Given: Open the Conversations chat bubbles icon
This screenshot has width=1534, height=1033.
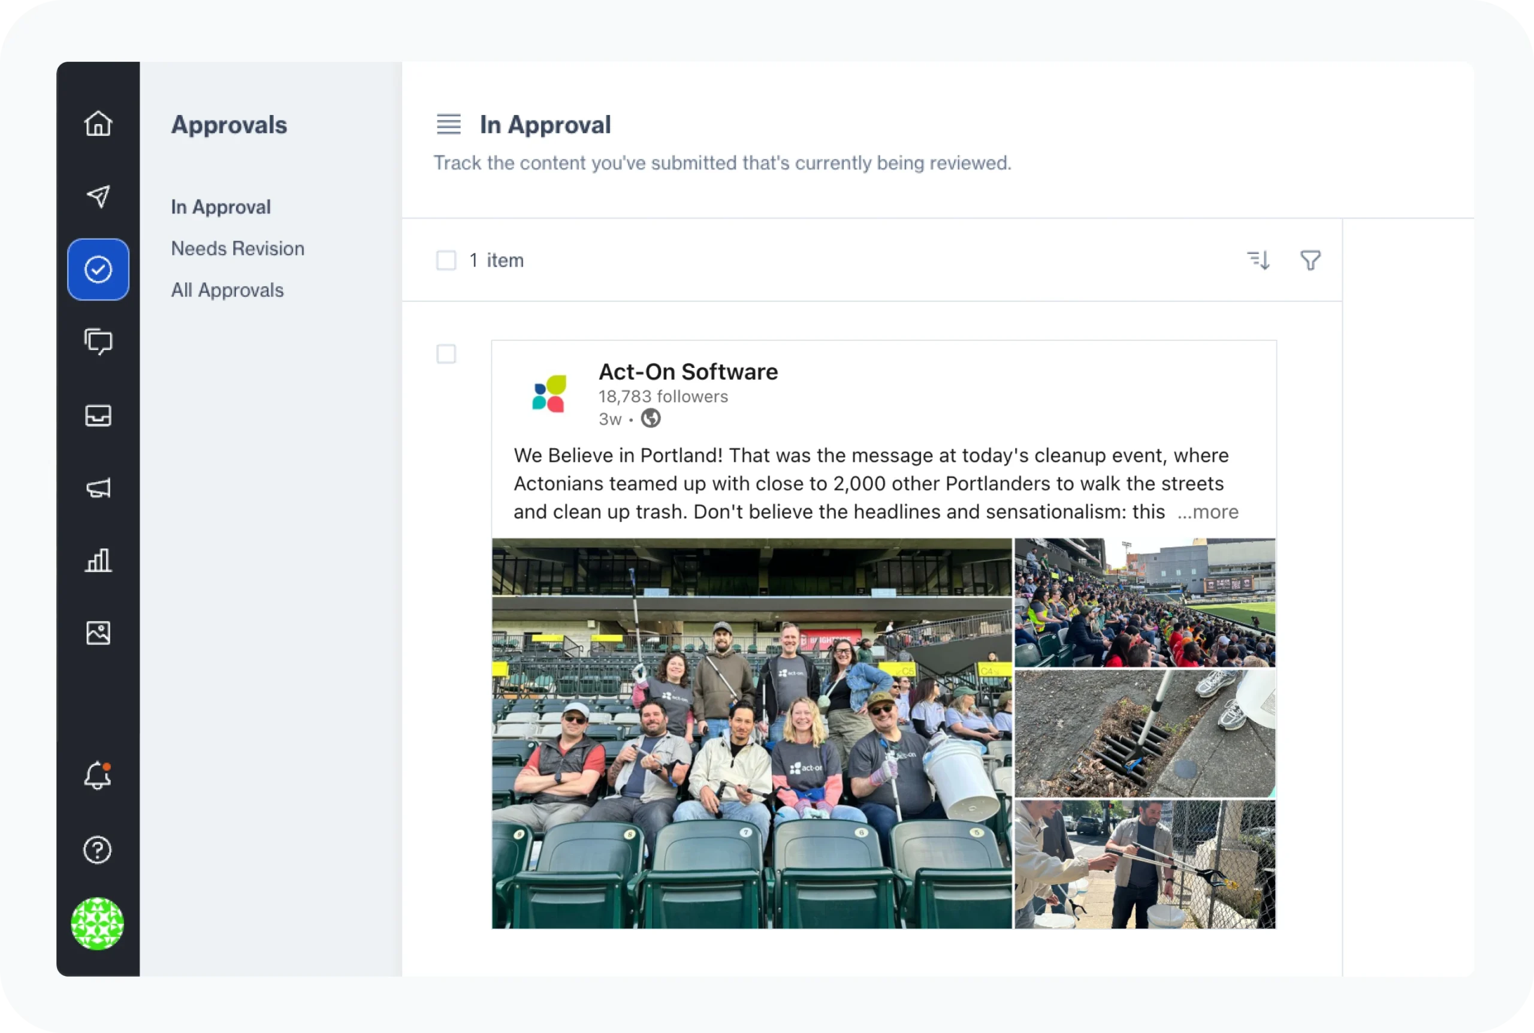Looking at the screenshot, I should [98, 342].
